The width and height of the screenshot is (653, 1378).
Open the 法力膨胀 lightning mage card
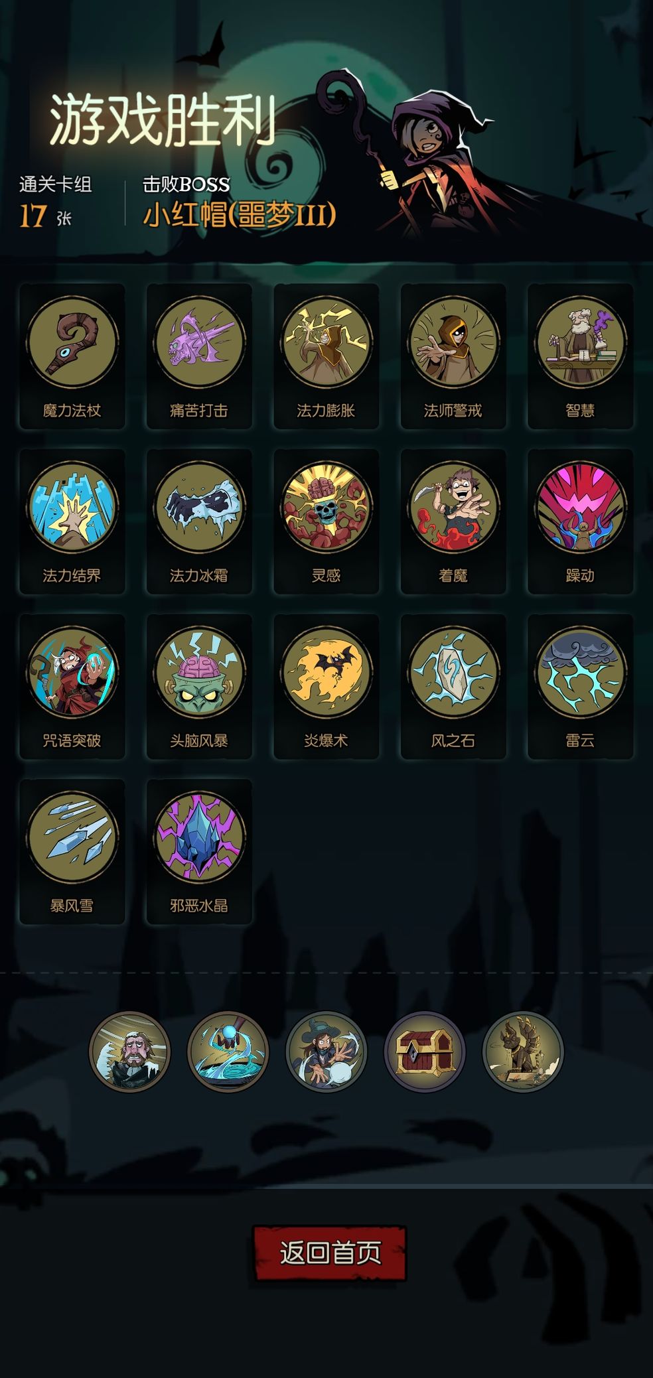click(x=326, y=356)
